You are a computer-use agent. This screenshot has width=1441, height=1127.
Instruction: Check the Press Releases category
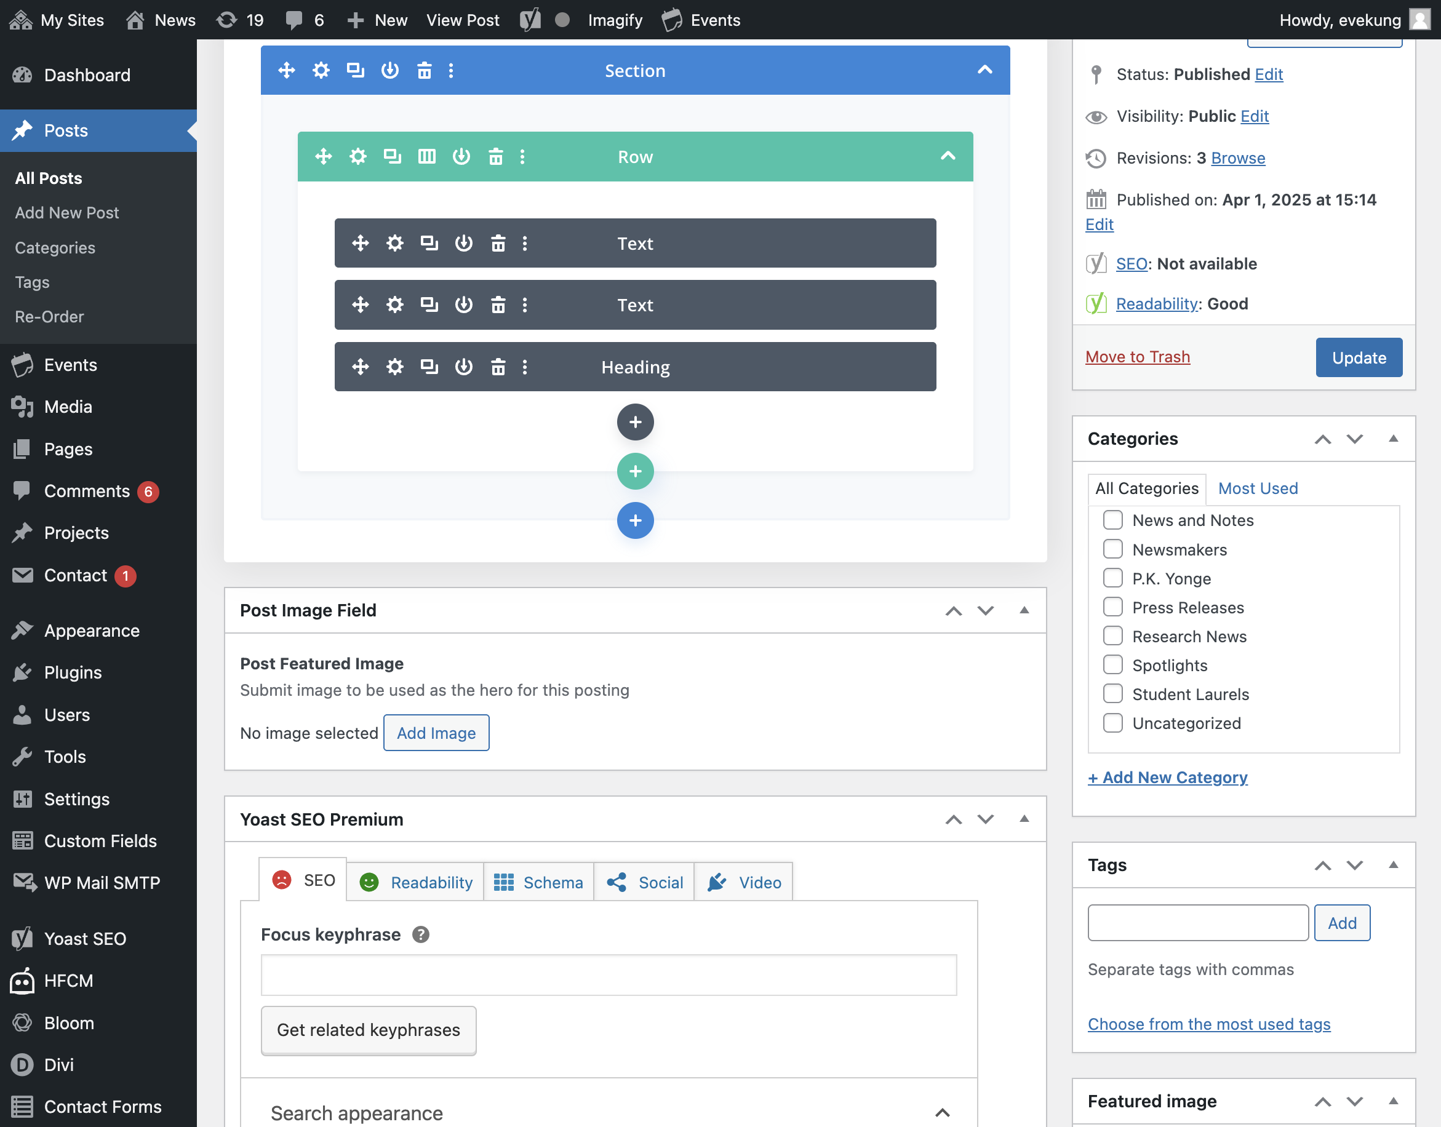tap(1112, 607)
